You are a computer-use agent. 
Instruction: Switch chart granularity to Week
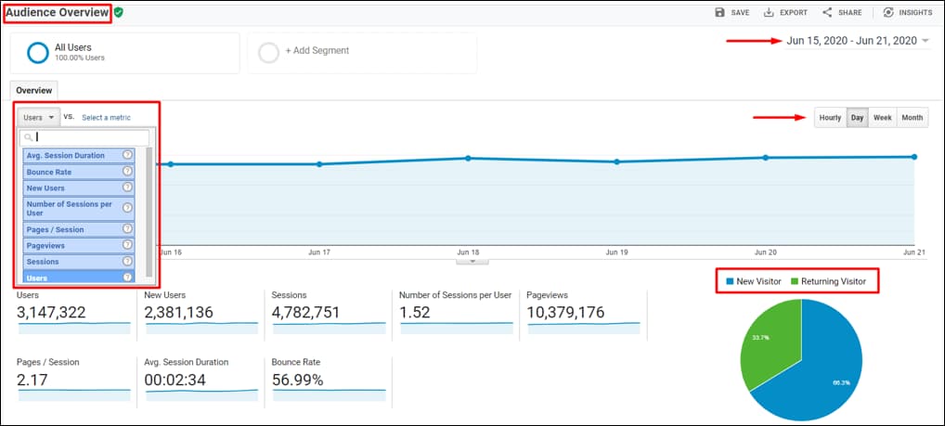pyautogui.click(x=882, y=118)
